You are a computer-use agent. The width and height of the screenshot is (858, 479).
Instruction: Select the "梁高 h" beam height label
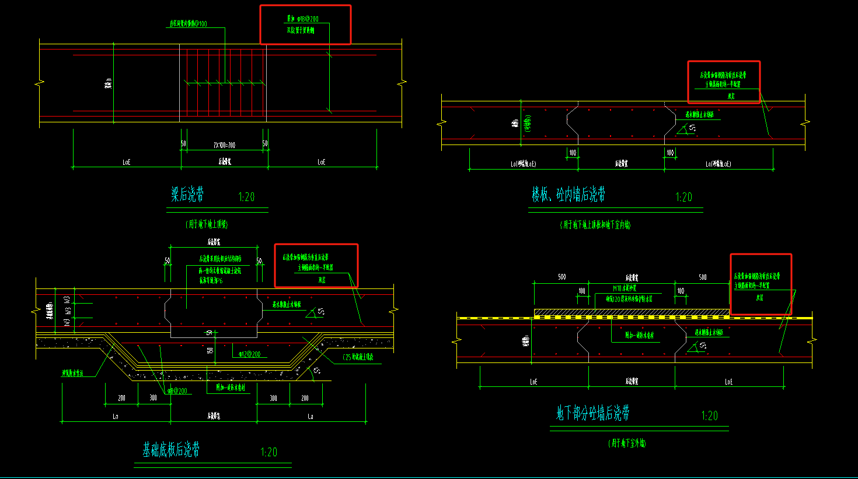109,84
